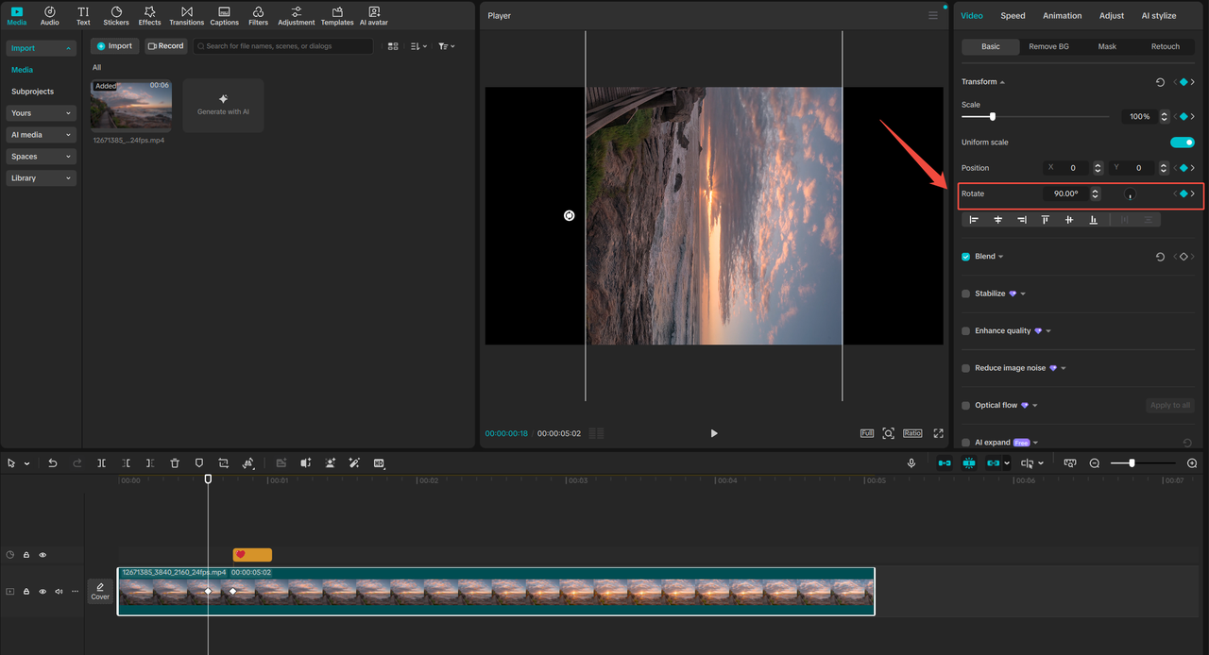
Task: Toggle visibility of the main video track
Action: (x=43, y=591)
